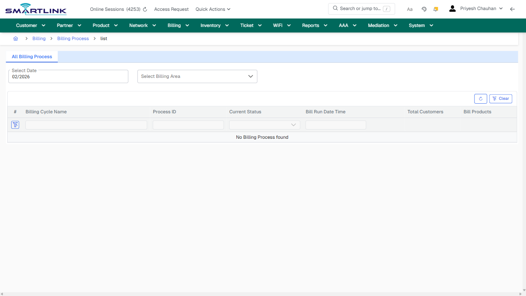The image size is (526, 296).
Task: Click the home breadcrumb icon
Action: tap(15, 39)
